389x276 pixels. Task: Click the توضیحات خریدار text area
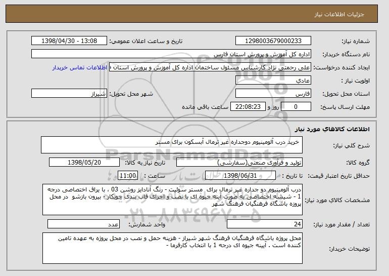pyautogui.click(x=172, y=248)
